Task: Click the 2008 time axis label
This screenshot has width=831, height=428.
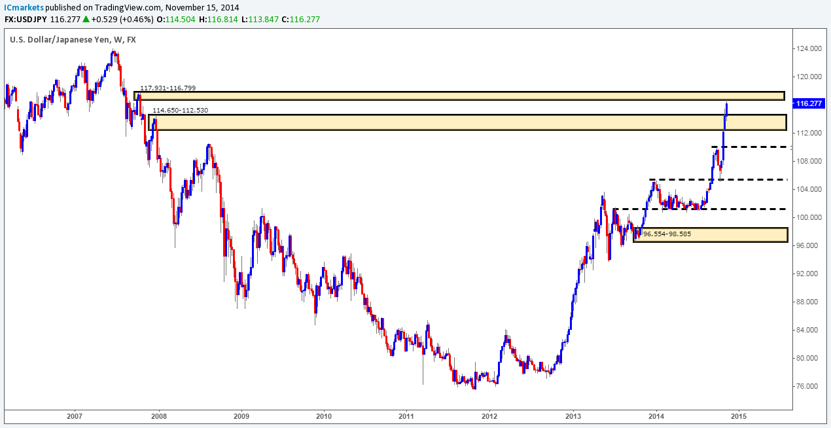Action: [158, 416]
